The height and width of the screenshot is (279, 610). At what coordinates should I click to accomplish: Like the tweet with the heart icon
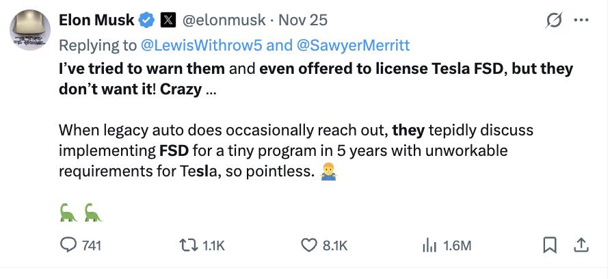(x=309, y=245)
